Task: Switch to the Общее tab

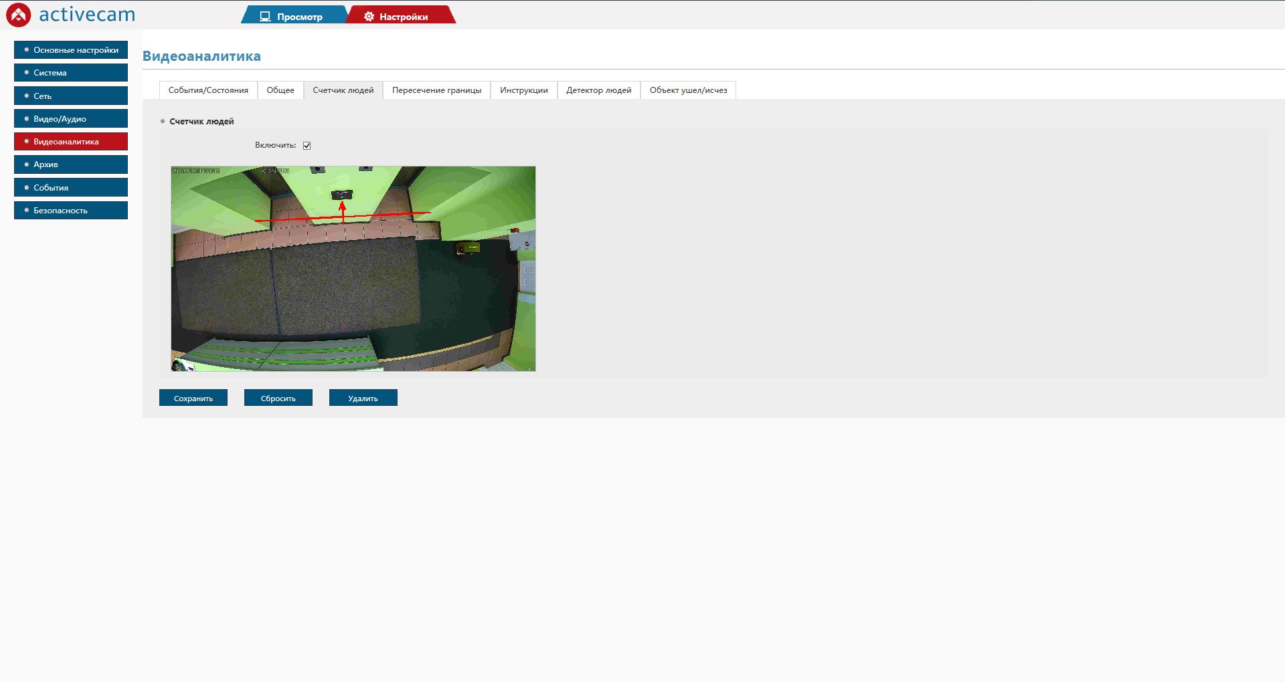Action: [280, 90]
